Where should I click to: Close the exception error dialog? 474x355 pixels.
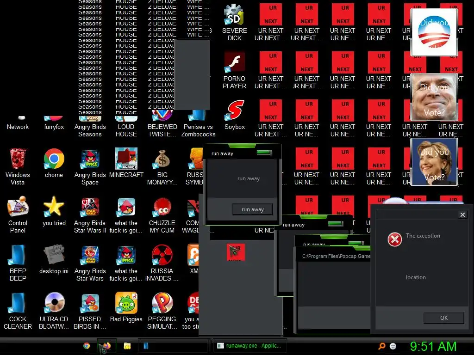[462, 214]
